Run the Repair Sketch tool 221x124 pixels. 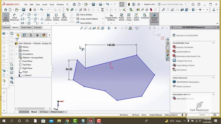pos(122,17)
